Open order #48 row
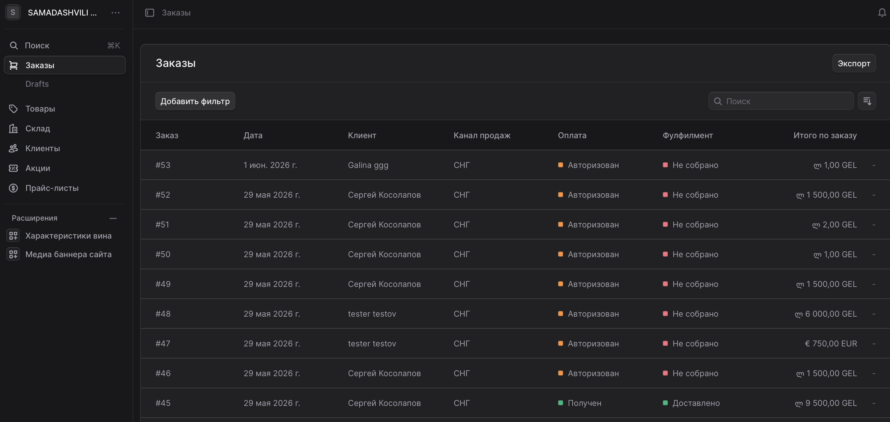 515,314
